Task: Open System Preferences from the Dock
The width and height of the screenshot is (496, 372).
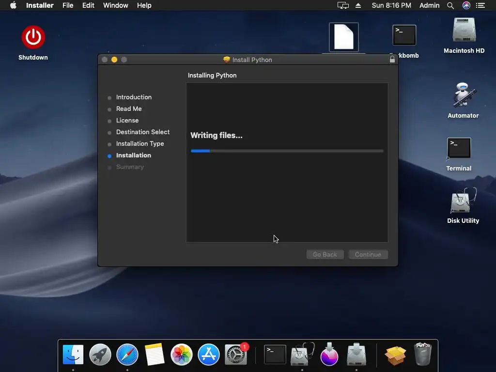Action: pos(236,355)
